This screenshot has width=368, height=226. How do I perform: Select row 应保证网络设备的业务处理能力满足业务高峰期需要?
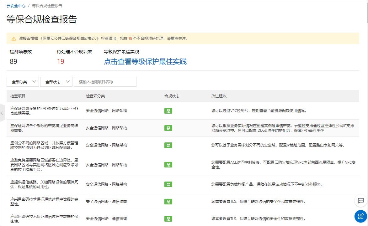click(x=183, y=111)
